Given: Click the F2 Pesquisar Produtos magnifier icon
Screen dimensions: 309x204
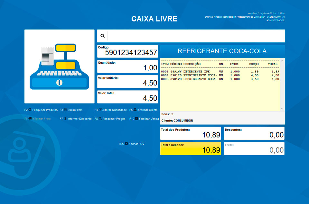Looking at the screenshot, I should tap(30, 110).
